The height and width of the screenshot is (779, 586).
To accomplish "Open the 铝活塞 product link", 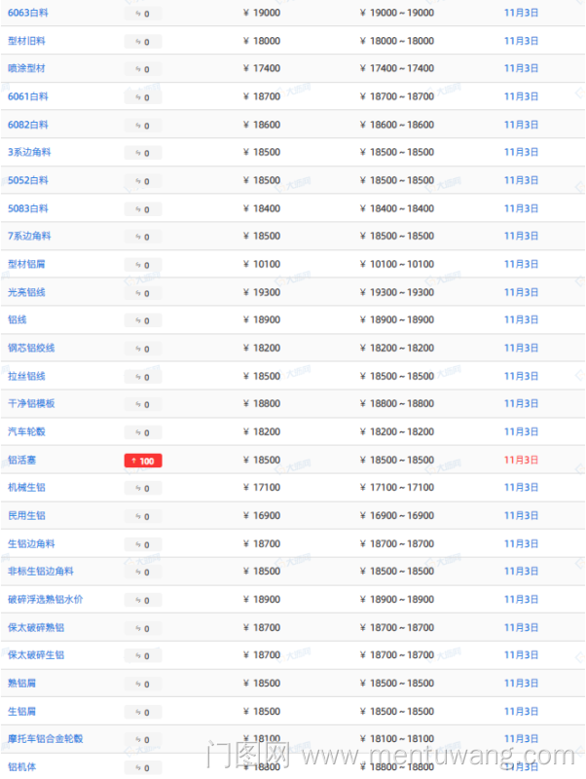I will (21, 460).
